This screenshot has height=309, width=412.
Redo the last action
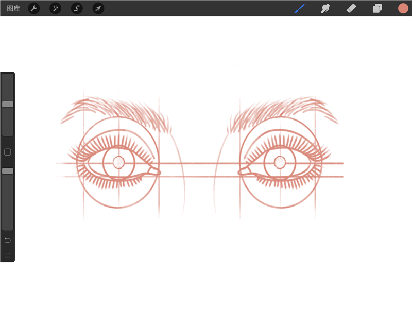point(8,254)
